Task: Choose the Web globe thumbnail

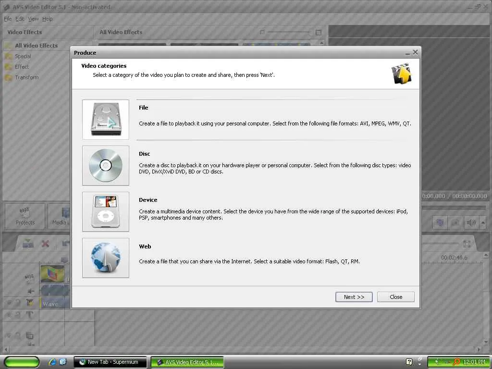Action: click(x=106, y=258)
